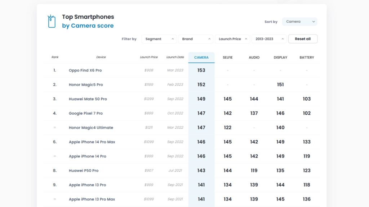The image size is (369, 207).
Task: Click the $908 launch price
Action: (x=149, y=70)
